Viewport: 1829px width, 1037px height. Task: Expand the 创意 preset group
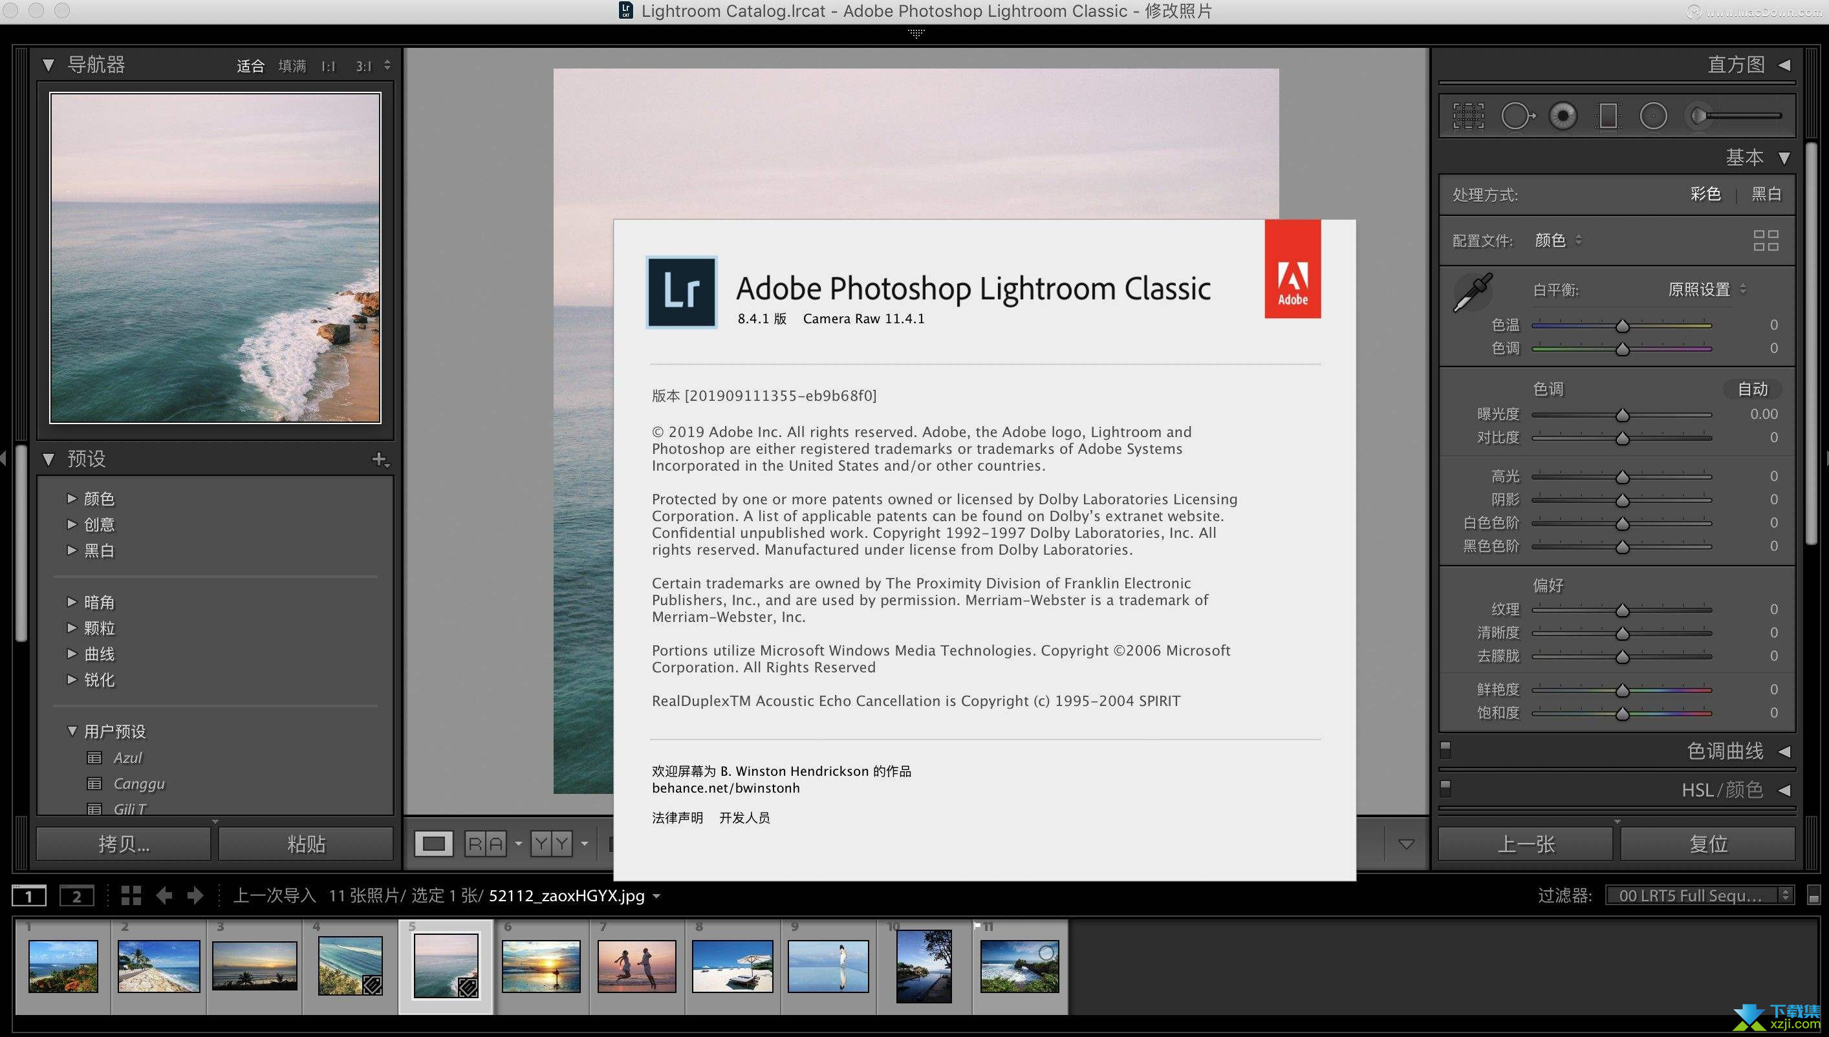tap(71, 524)
